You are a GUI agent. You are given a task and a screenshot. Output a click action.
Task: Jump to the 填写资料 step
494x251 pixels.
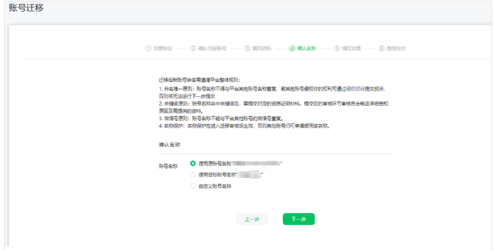tap(262, 48)
